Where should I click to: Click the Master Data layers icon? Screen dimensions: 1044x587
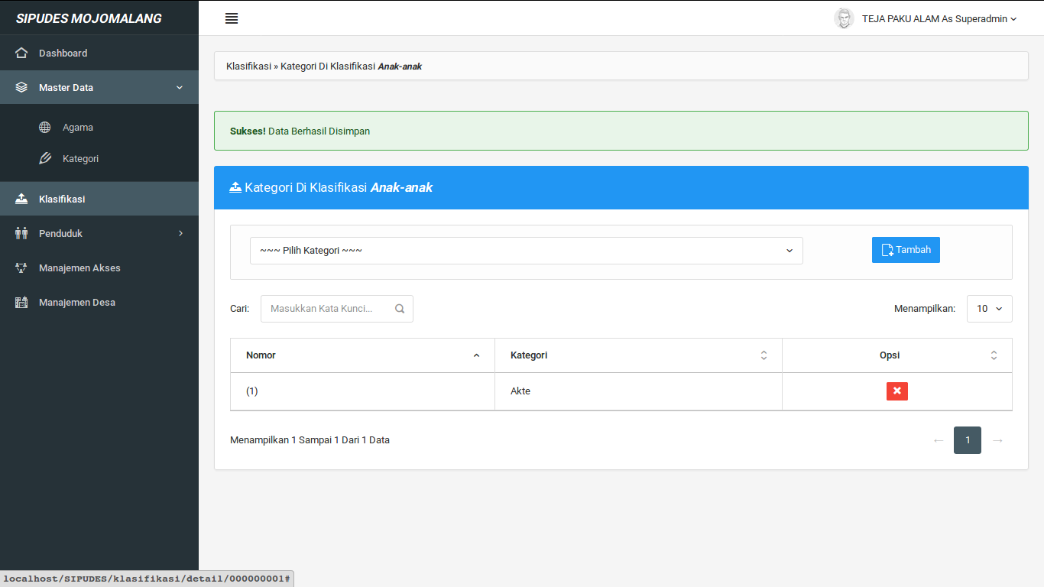click(21, 87)
